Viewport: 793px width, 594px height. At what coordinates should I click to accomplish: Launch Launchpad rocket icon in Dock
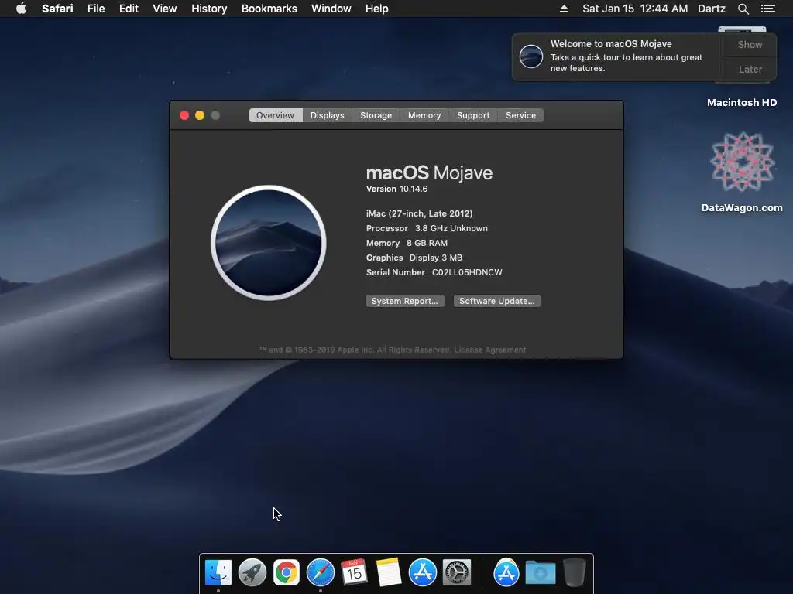point(252,572)
